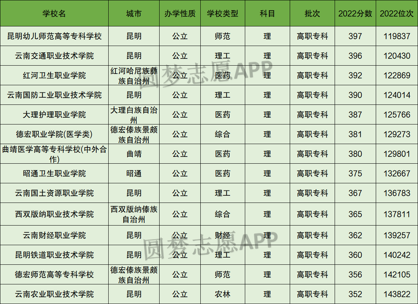Click 医药 type in 昭通卫生职业学院 row

click(223, 173)
